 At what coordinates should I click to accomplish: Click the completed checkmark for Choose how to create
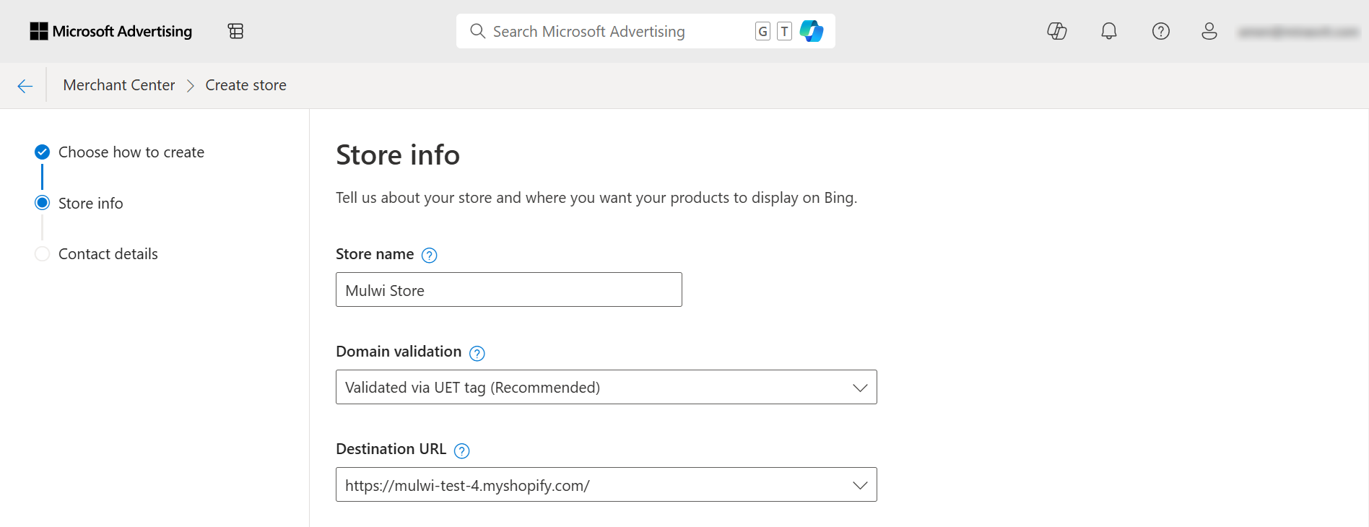[x=43, y=152]
